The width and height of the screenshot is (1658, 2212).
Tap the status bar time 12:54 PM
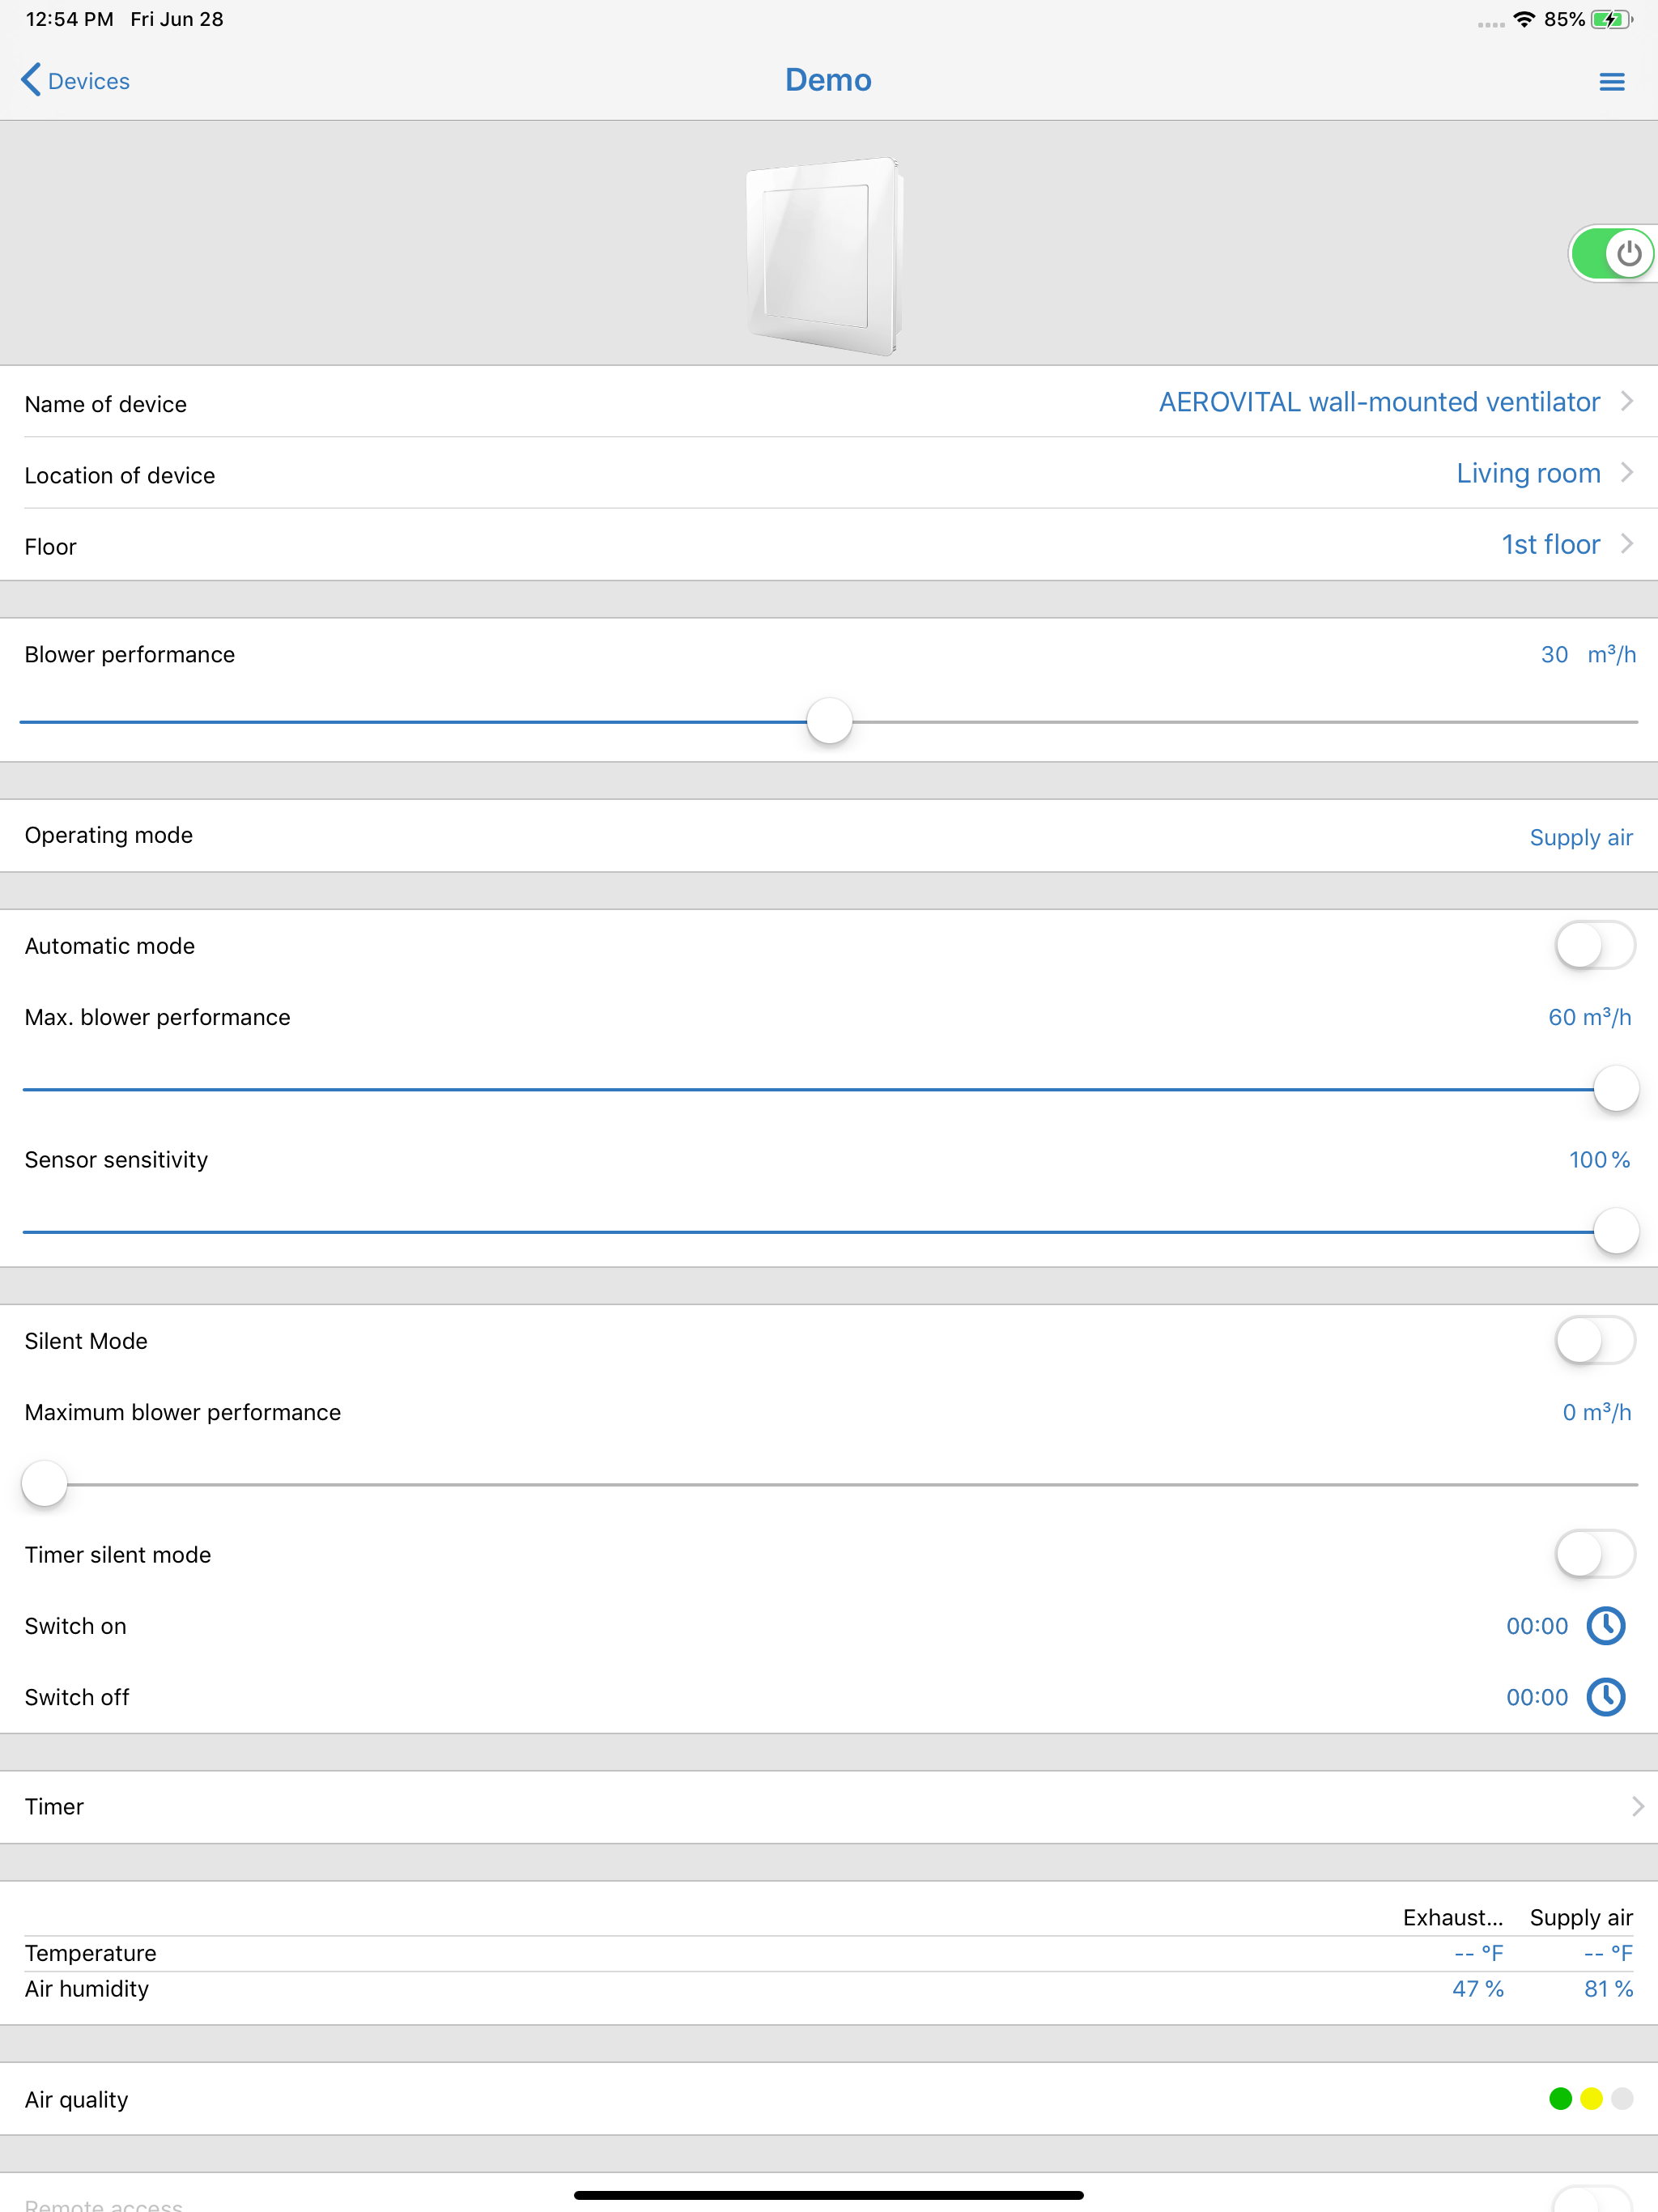click(x=69, y=19)
